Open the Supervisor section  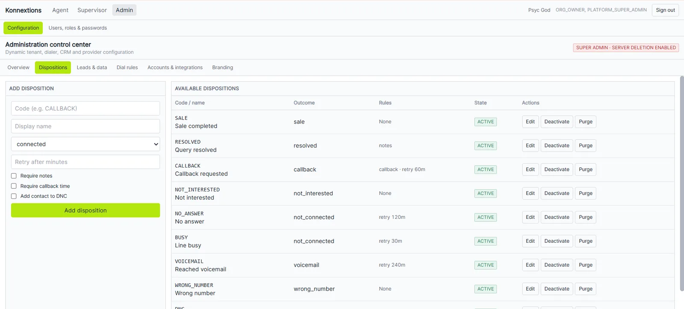point(92,10)
